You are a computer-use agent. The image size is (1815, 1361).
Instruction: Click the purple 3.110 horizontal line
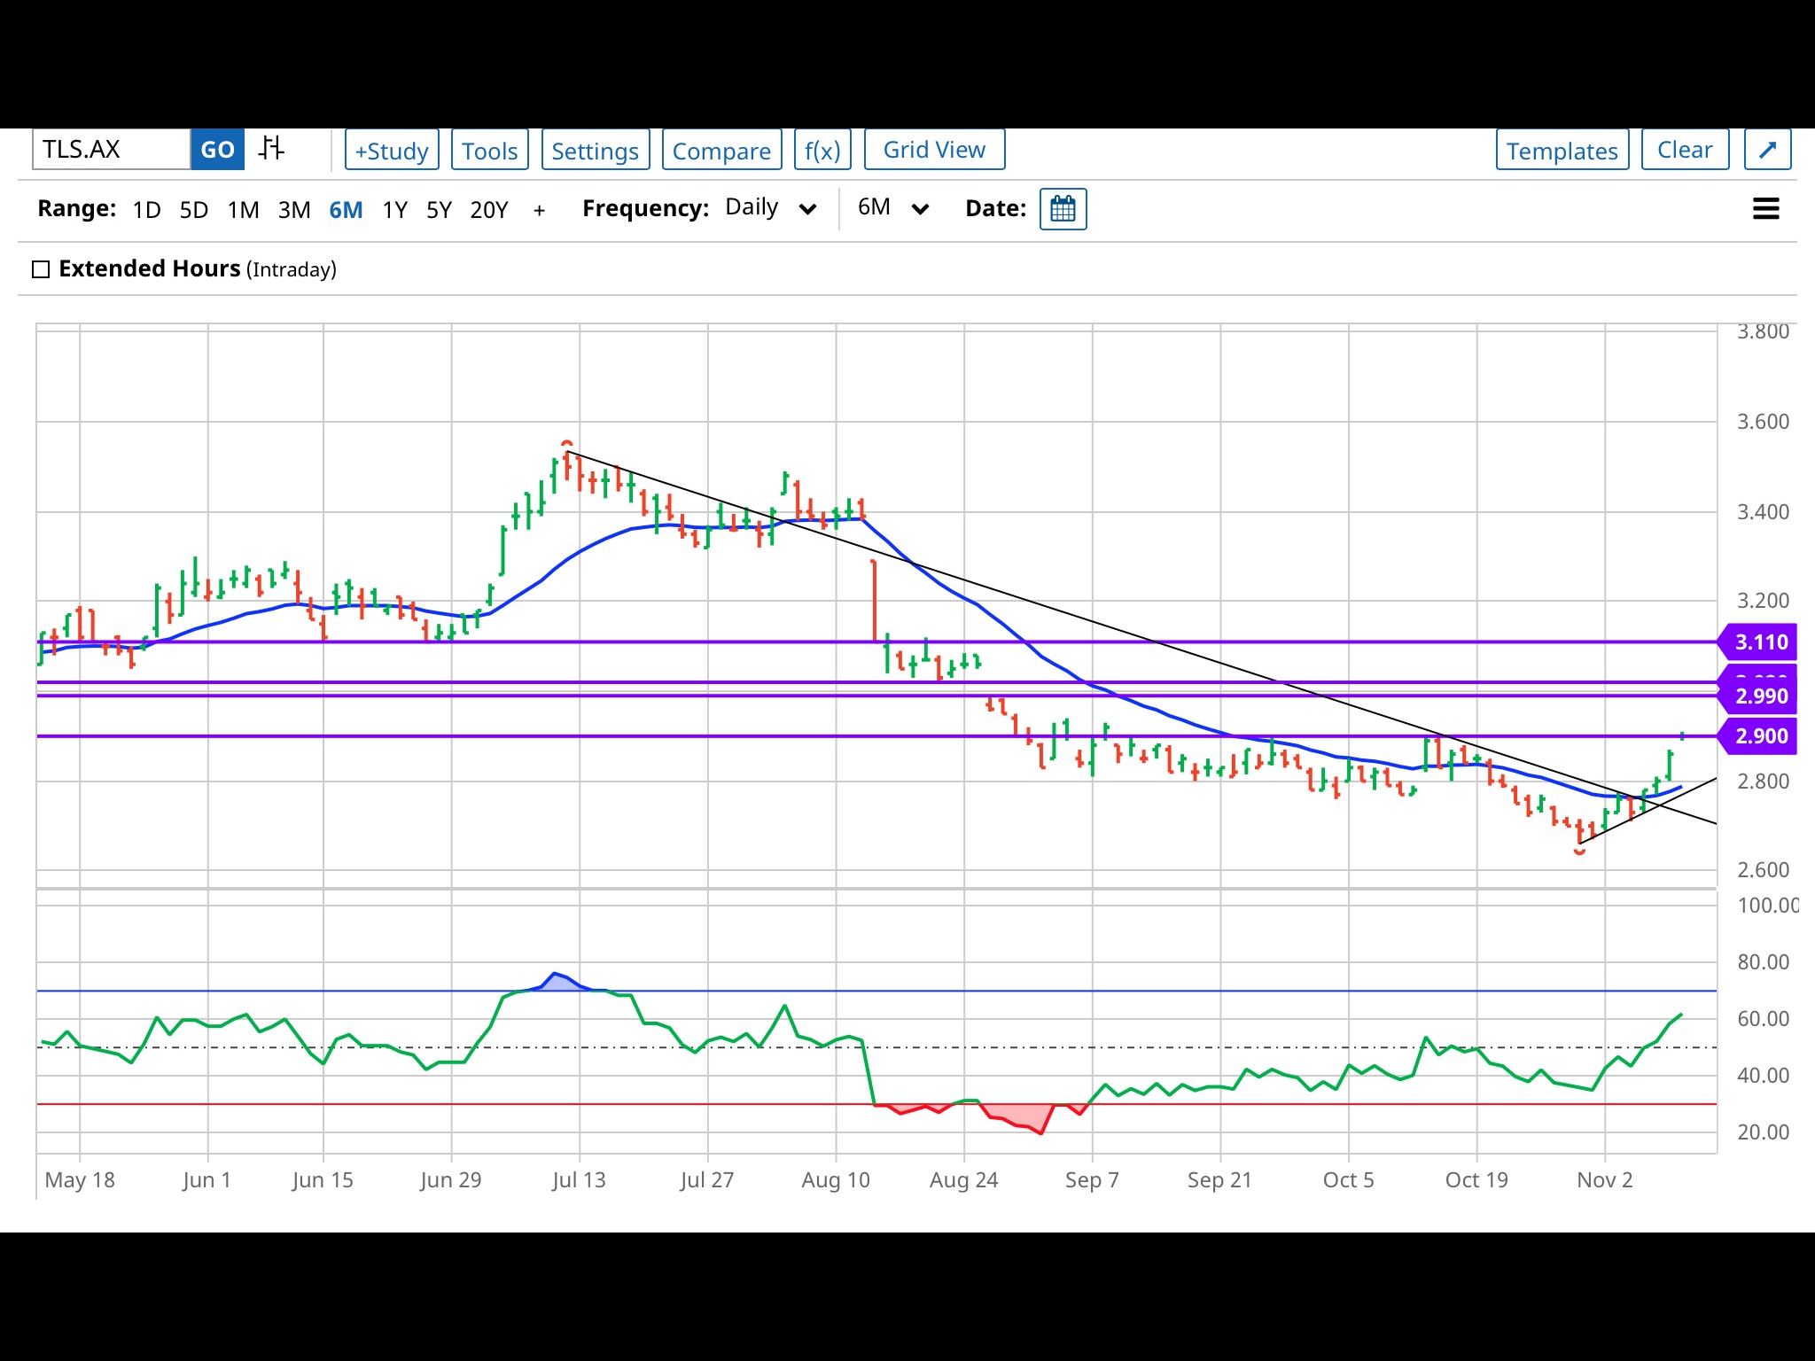pyautogui.click(x=877, y=642)
